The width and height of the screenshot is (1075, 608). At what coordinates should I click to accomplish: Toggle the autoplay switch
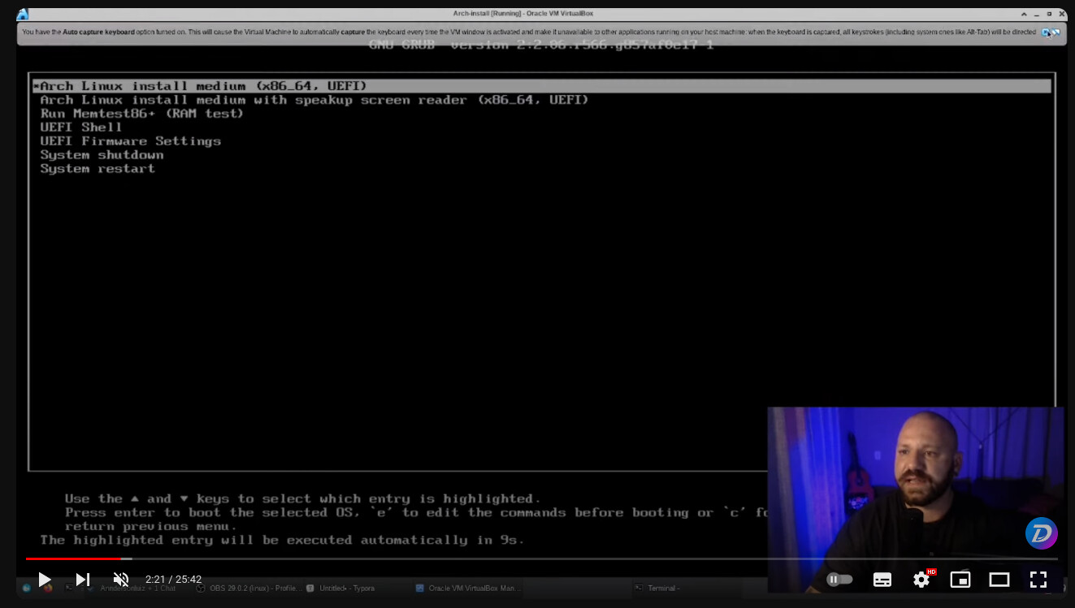(x=839, y=580)
